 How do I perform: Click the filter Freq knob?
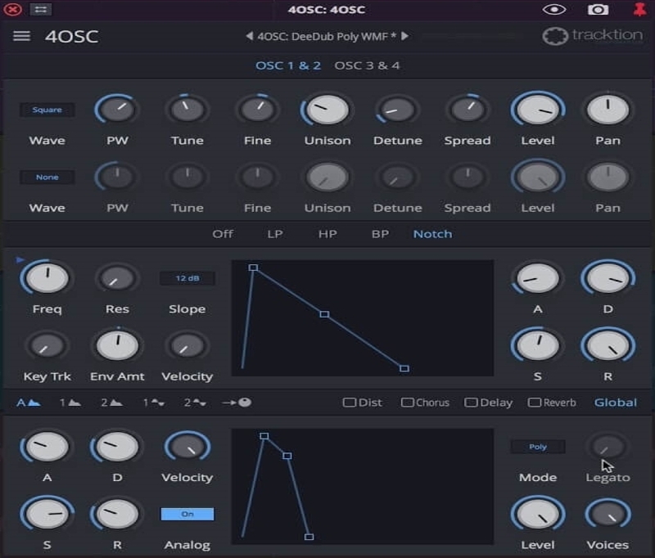47,278
